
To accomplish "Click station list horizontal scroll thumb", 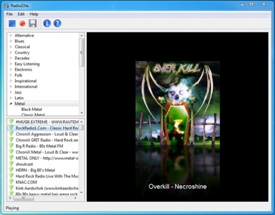I will pyautogui.click(x=24, y=198).
